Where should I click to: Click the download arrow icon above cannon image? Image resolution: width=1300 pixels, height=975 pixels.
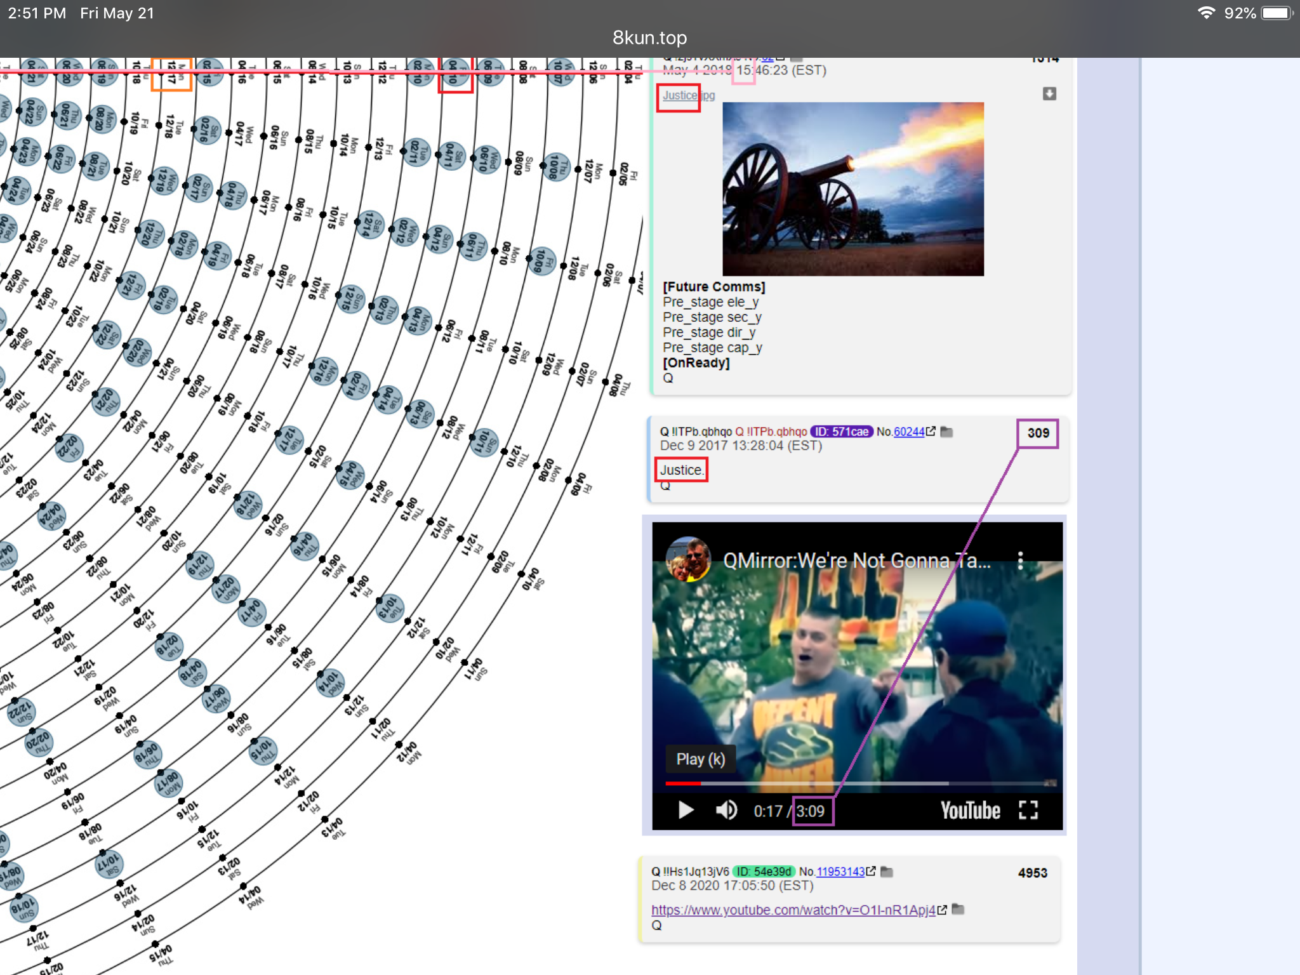click(1049, 94)
